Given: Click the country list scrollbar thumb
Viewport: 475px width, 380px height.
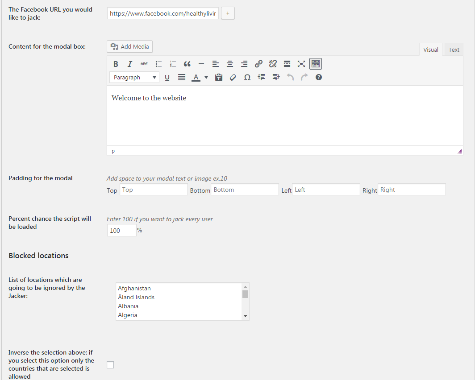Looking at the screenshot, I should [245, 294].
